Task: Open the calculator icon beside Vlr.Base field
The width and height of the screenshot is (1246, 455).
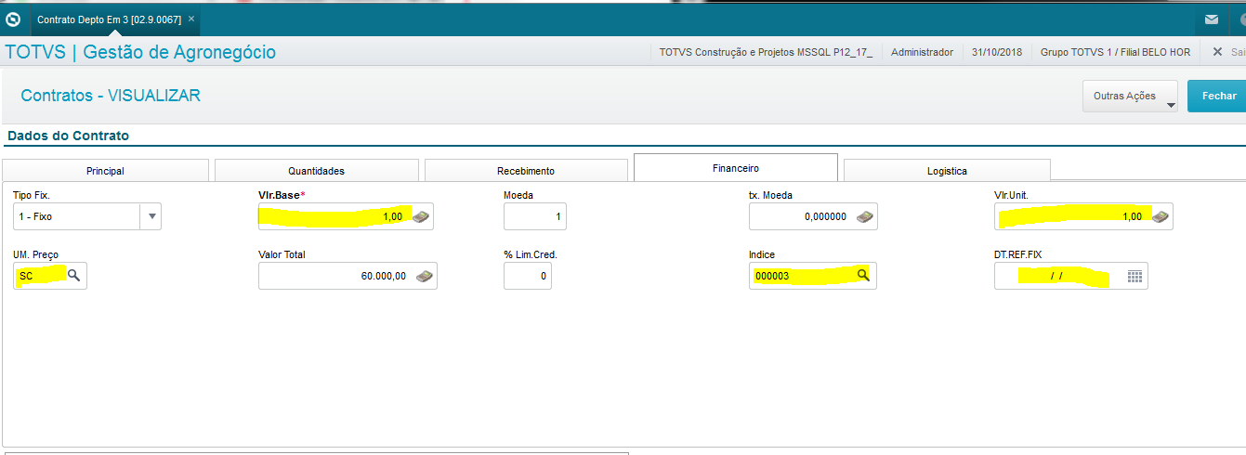Action: click(421, 216)
